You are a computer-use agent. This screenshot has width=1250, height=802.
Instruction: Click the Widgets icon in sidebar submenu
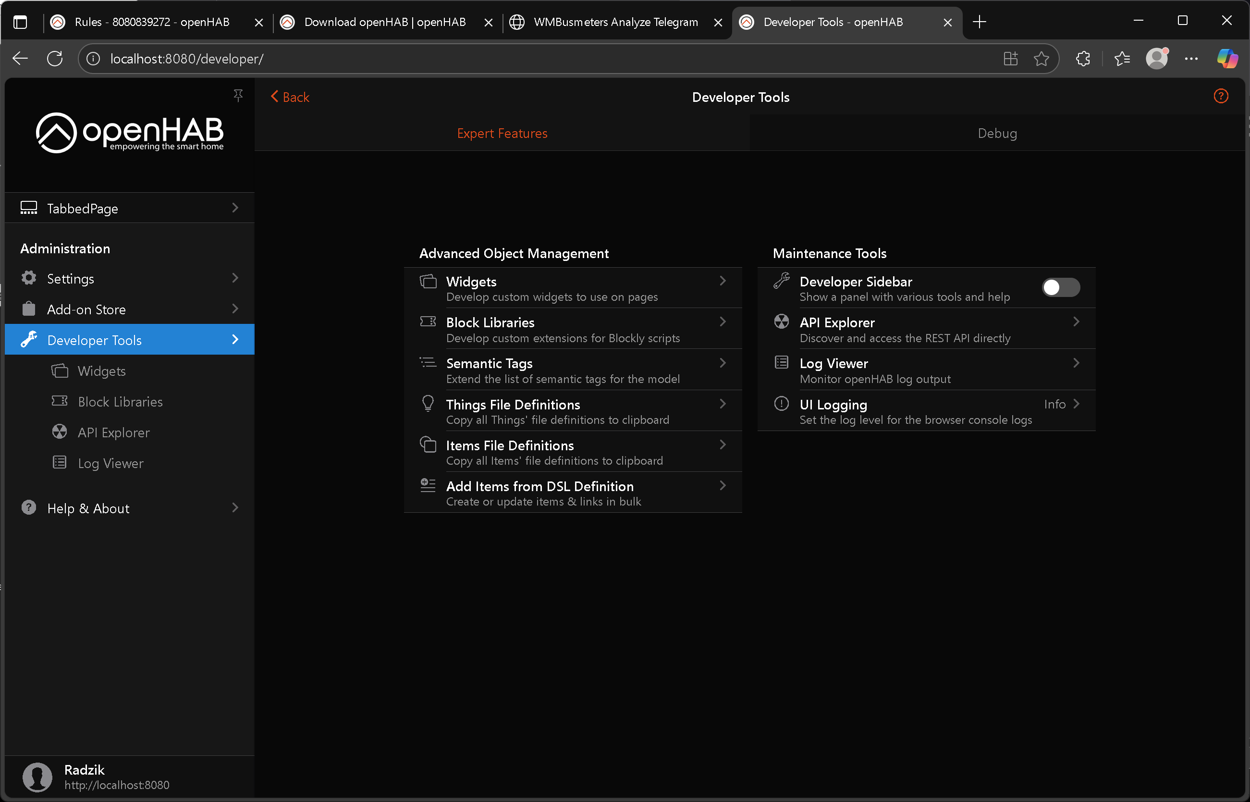point(60,371)
